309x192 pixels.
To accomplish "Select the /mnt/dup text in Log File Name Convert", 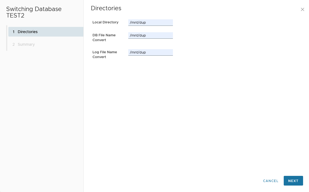I will [x=150, y=52].
